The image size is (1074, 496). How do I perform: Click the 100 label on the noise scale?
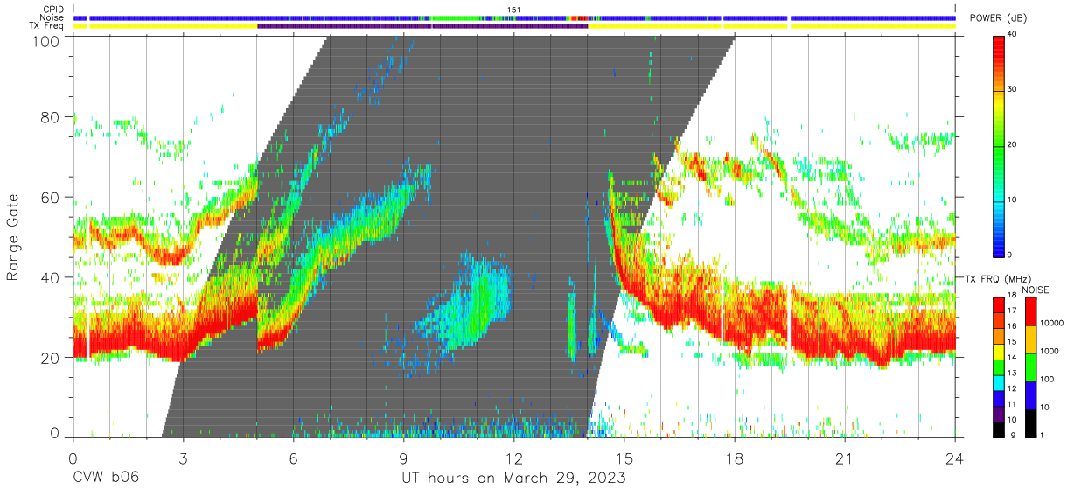point(1048,379)
